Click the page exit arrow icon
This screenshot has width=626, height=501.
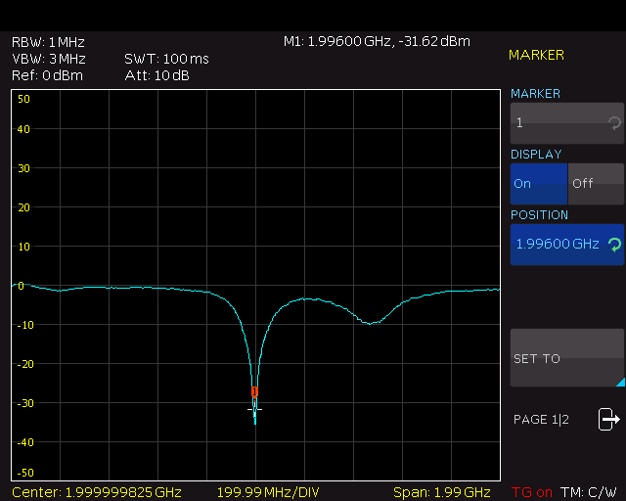click(x=609, y=420)
